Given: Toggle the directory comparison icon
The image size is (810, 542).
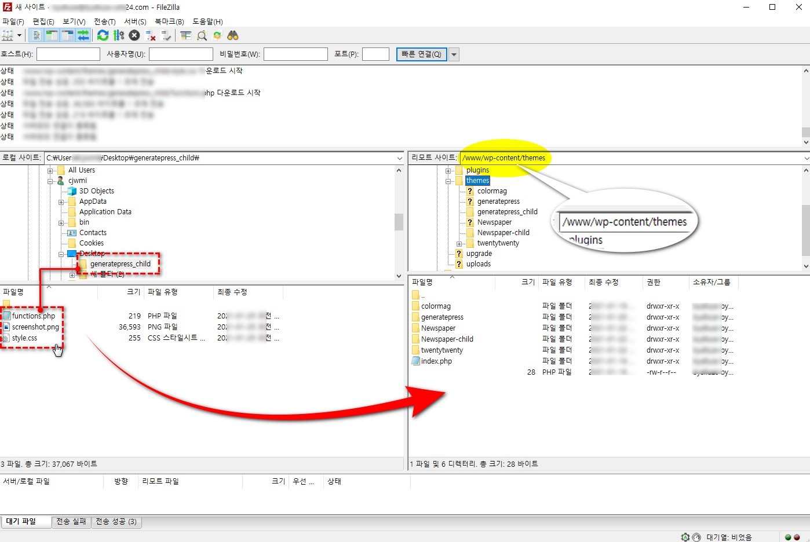Looking at the screenshot, I should [202, 35].
